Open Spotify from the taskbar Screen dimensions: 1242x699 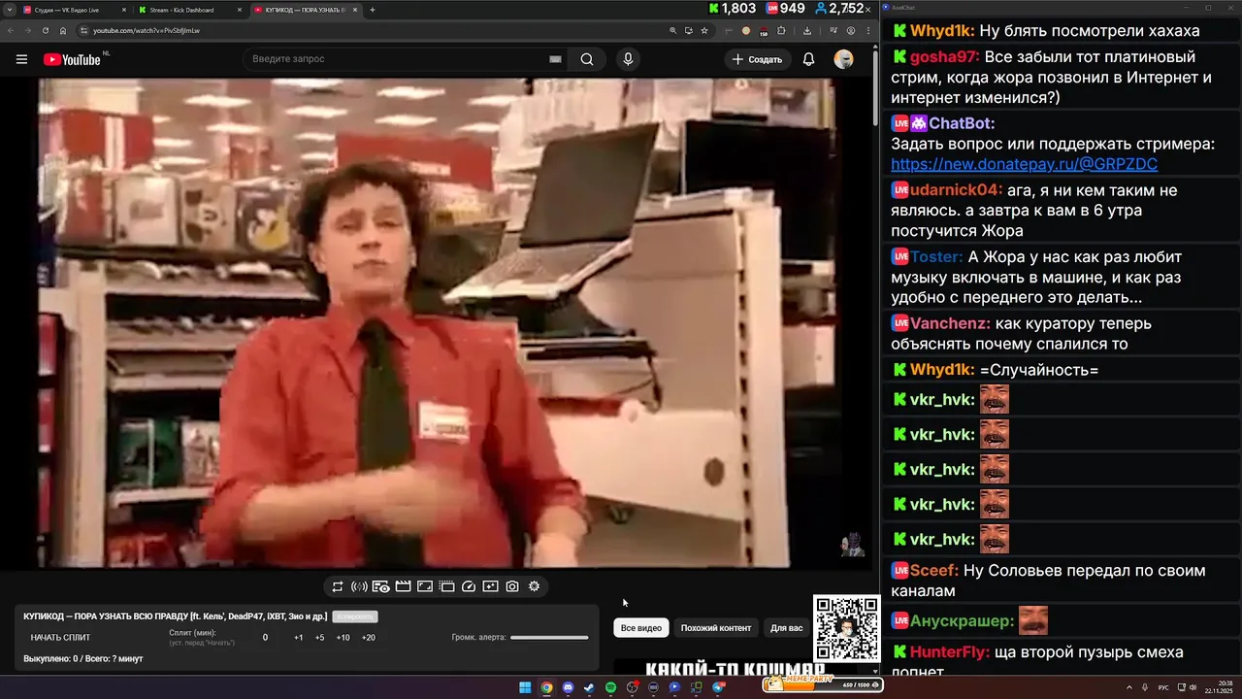click(610, 687)
